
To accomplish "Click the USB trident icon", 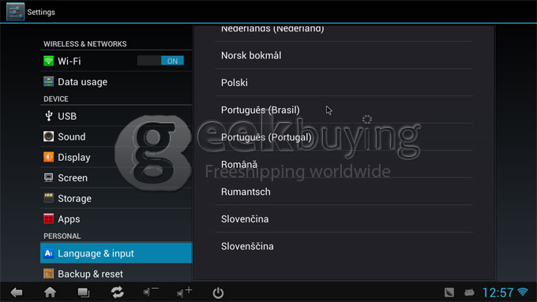I will pos(49,116).
